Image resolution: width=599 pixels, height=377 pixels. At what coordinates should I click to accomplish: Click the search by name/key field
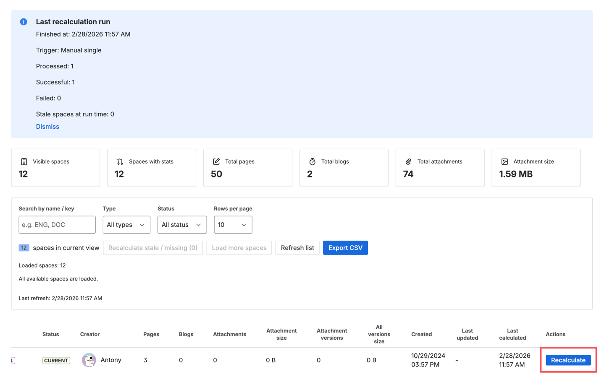(57, 224)
